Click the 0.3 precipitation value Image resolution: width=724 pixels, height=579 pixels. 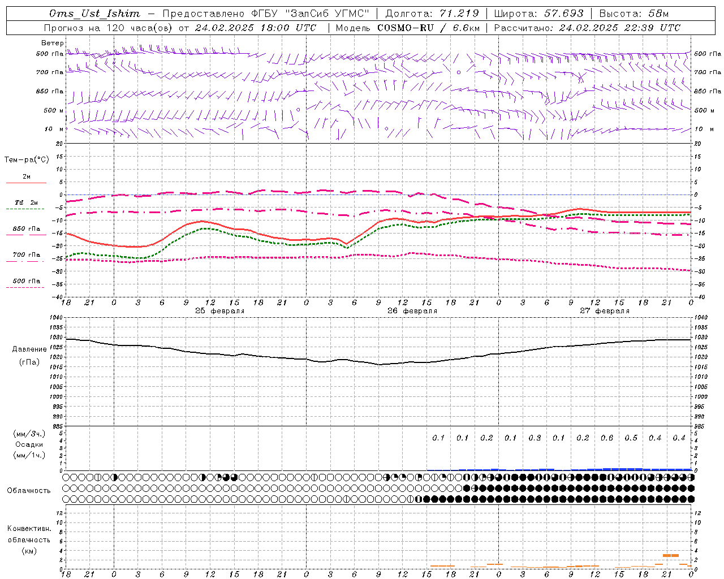(535, 438)
